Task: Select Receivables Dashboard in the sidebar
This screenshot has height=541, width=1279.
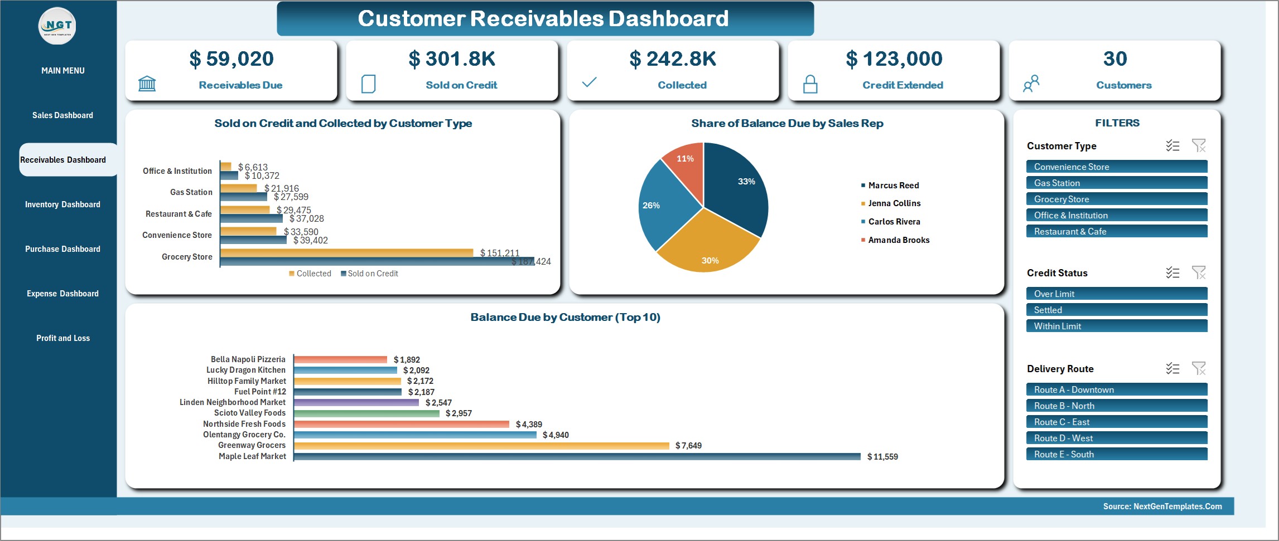Action: 68,160
